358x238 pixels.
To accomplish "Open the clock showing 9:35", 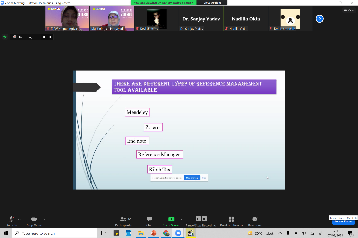I will pos(335,233).
